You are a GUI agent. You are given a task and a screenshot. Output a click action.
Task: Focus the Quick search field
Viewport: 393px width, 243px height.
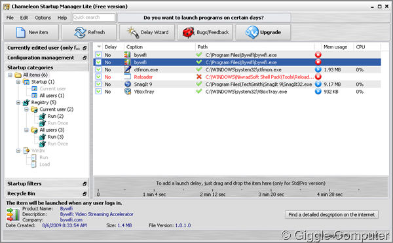94,17
